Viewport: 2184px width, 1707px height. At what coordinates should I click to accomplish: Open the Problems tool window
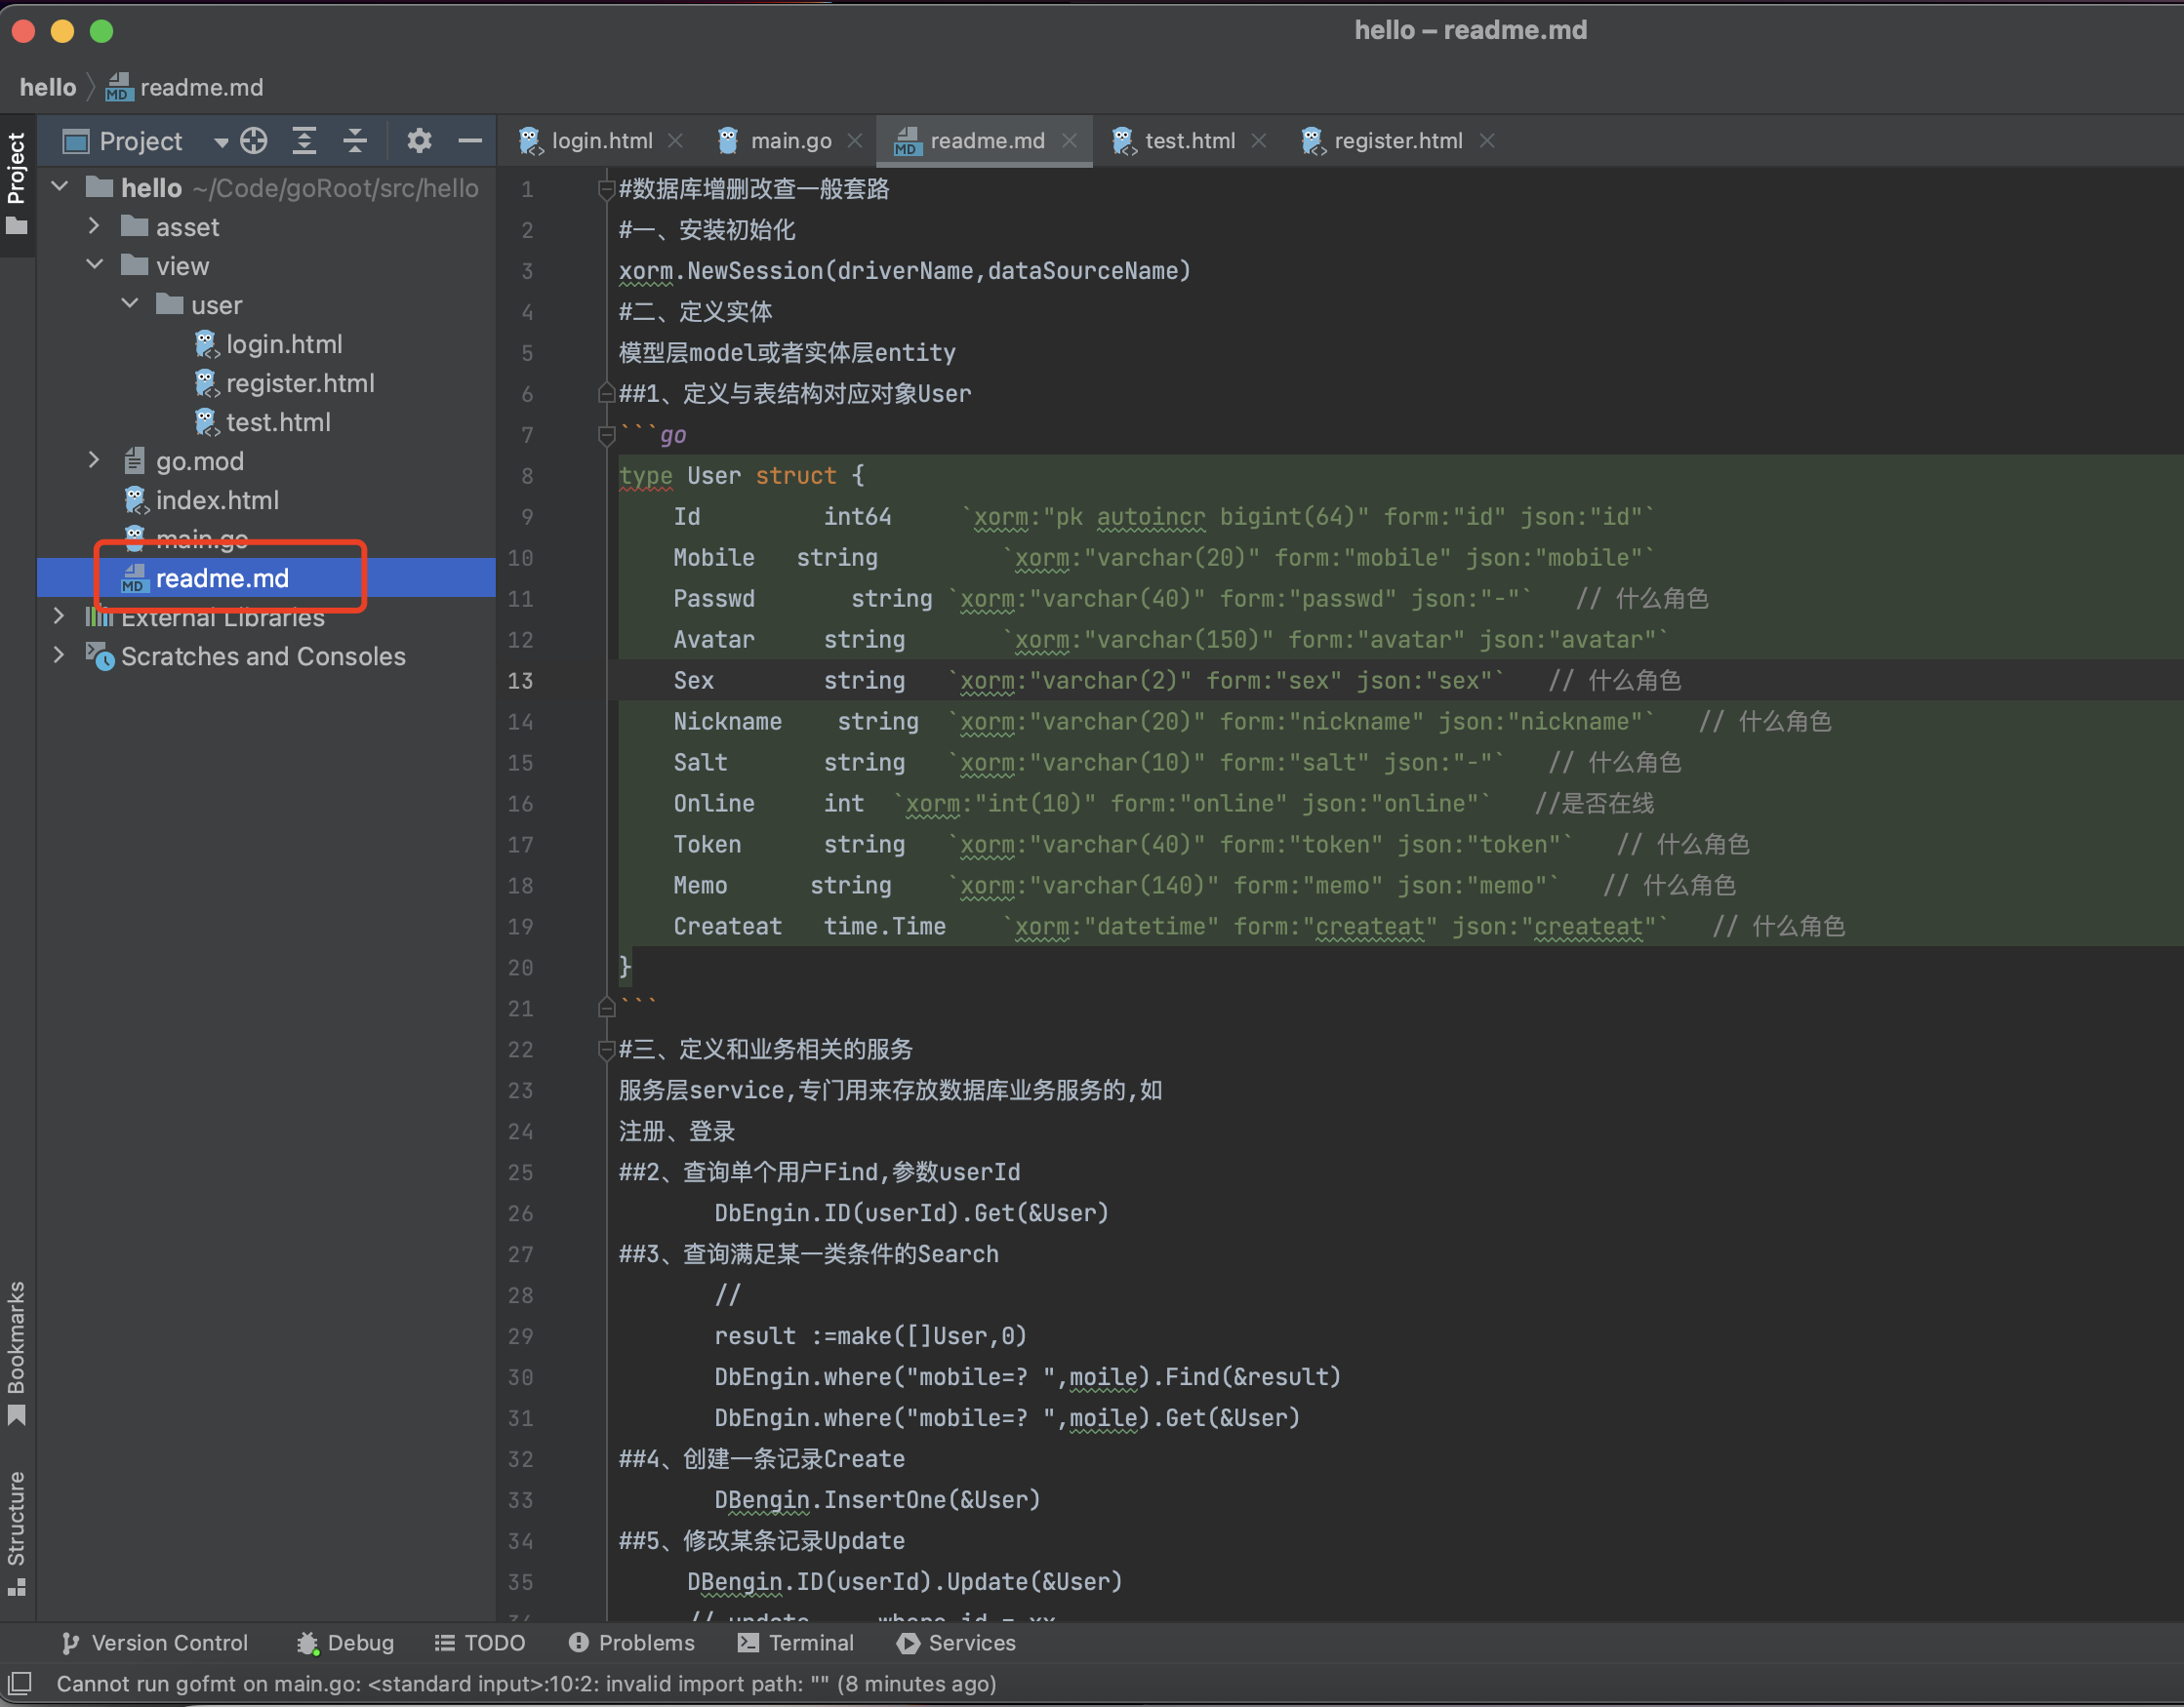tap(631, 1642)
